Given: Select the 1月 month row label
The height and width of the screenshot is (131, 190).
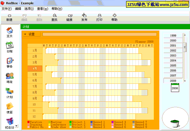Looking at the screenshot, I should click(x=35, y=50).
